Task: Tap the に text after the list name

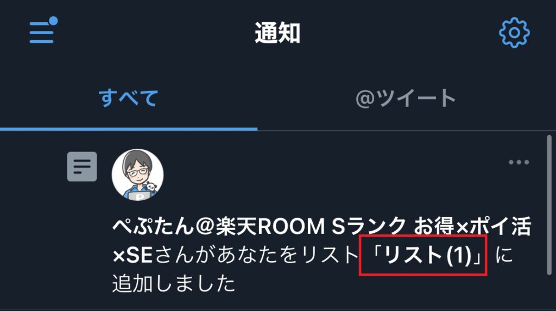Action: [504, 255]
